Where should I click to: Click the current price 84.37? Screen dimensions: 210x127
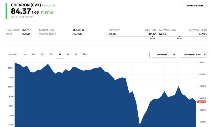coord(21,11)
